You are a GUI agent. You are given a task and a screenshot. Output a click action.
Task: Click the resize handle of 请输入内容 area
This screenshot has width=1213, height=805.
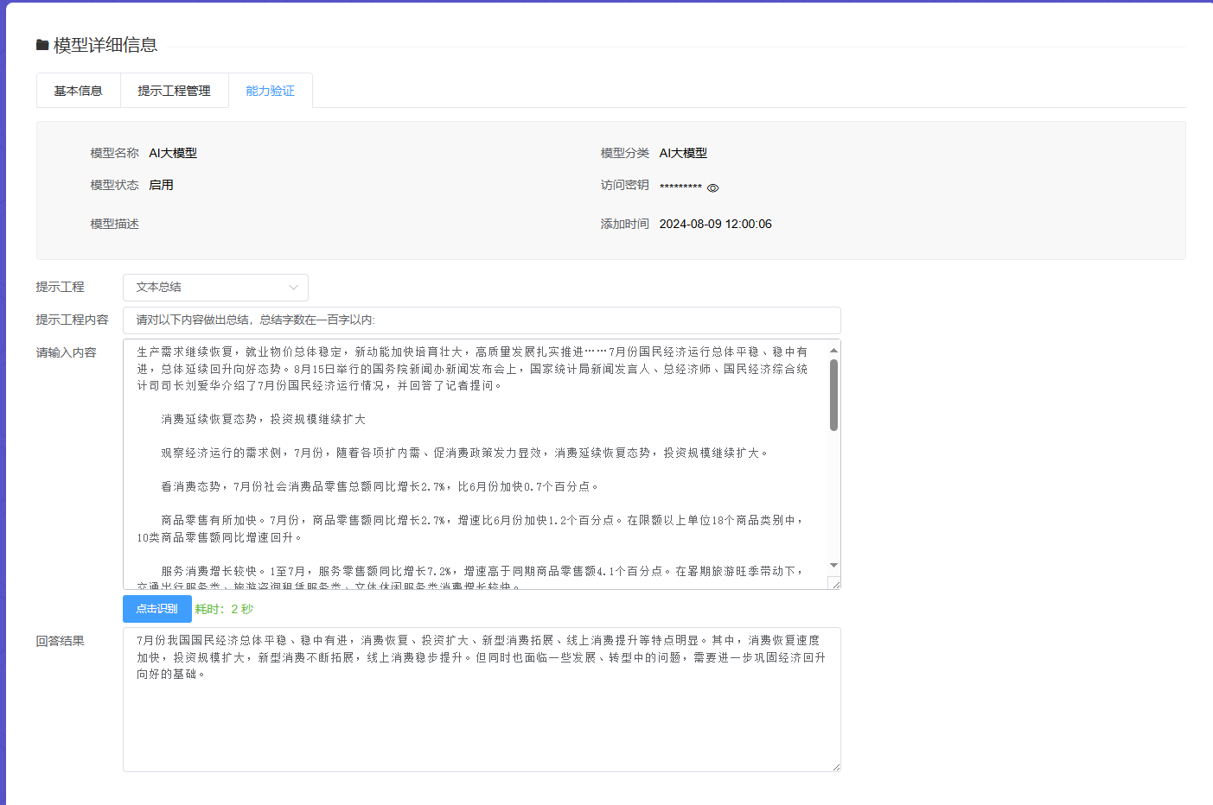[x=835, y=584]
